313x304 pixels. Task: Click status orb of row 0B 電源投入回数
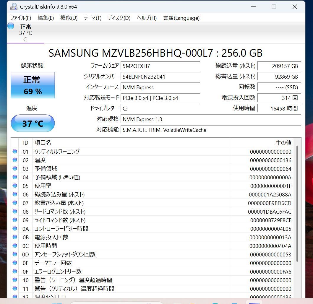15,237
